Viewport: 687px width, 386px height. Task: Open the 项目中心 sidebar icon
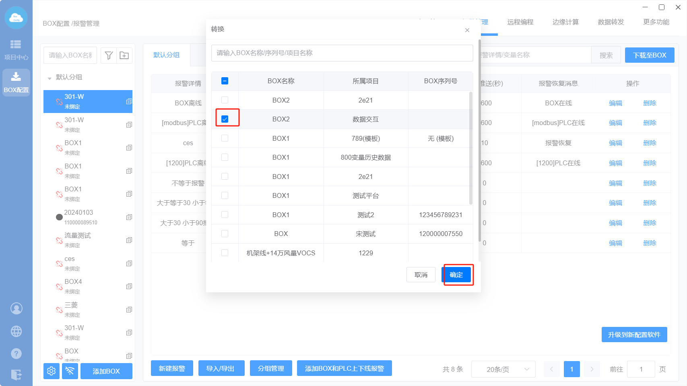click(16, 50)
